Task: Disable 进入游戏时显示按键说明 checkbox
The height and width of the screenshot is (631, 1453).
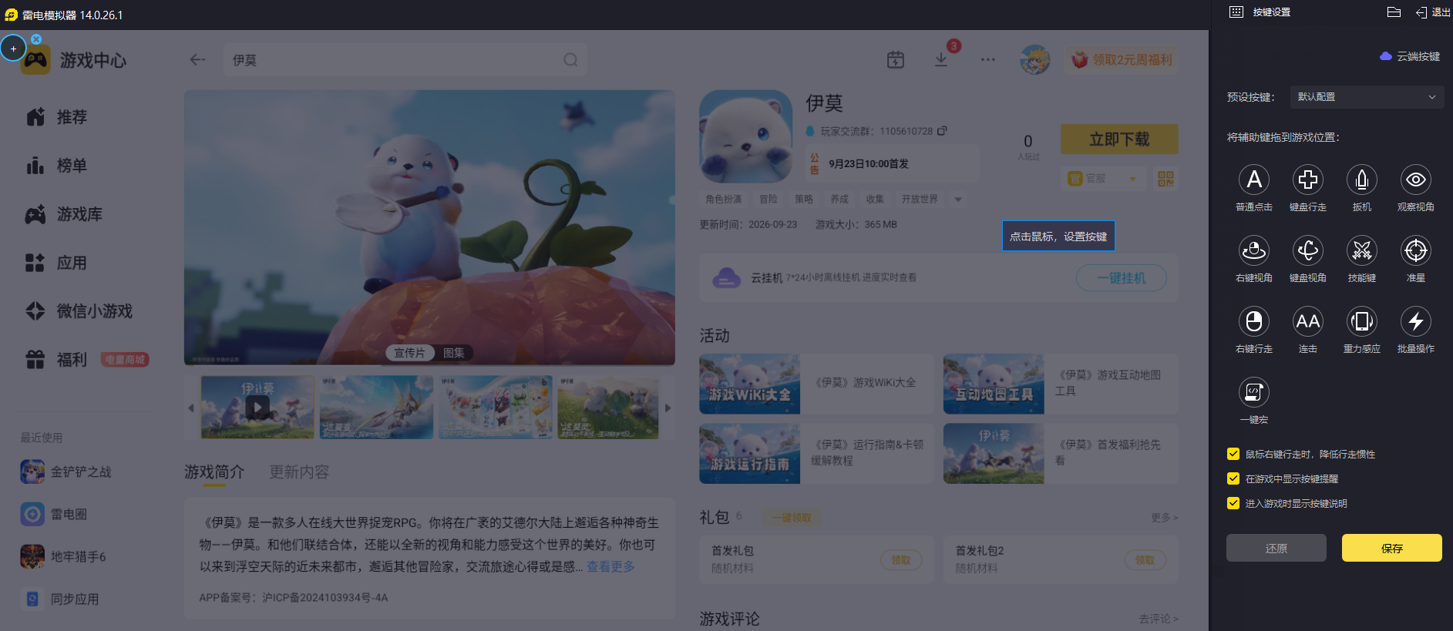Action: tap(1233, 503)
